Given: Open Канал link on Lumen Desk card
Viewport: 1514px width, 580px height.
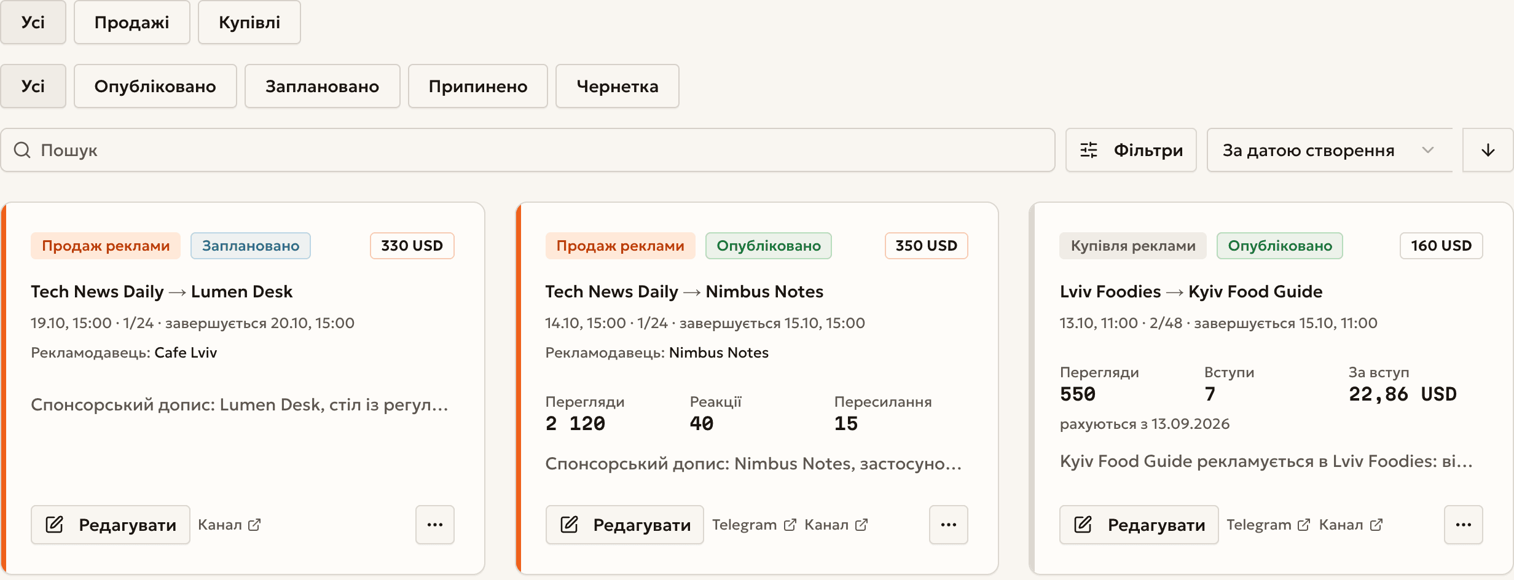Looking at the screenshot, I should tap(229, 525).
